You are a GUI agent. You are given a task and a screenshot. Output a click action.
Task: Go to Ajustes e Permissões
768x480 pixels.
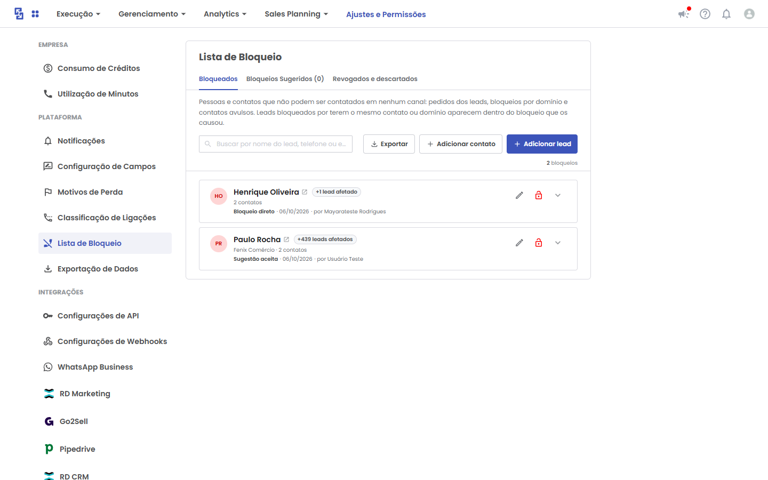[386, 14]
